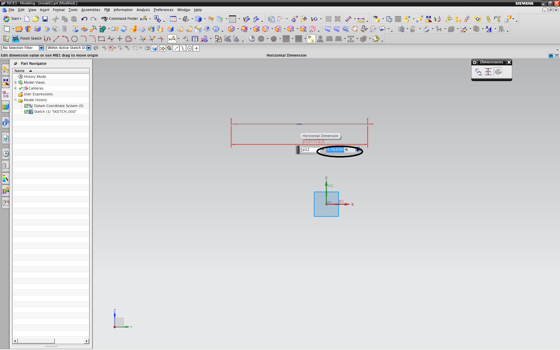
Task: Click the Undo icon
Action: click(x=84, y=19)
